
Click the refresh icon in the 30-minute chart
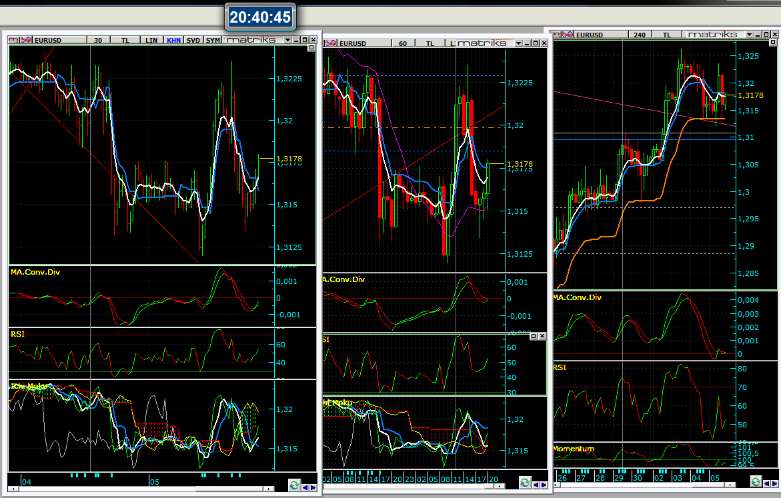click(295, 485)
